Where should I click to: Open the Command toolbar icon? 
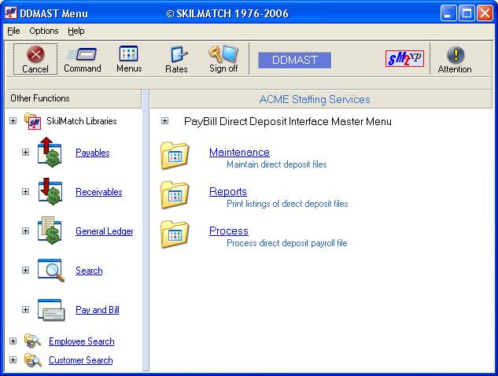[82, 54]
